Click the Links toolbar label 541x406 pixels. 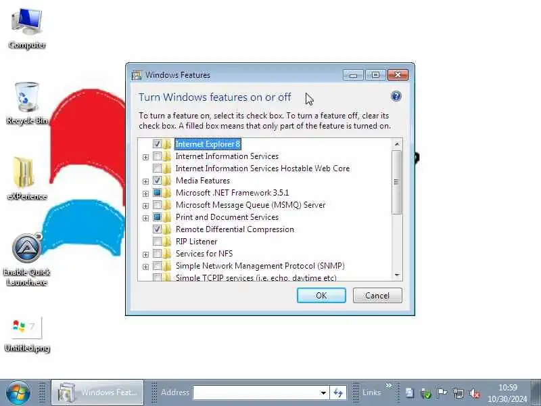pyautogui.click(x=371, y=392)
